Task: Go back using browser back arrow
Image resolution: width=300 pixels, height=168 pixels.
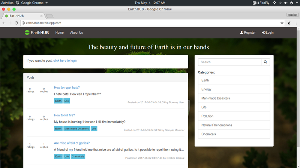Action: 4,23
